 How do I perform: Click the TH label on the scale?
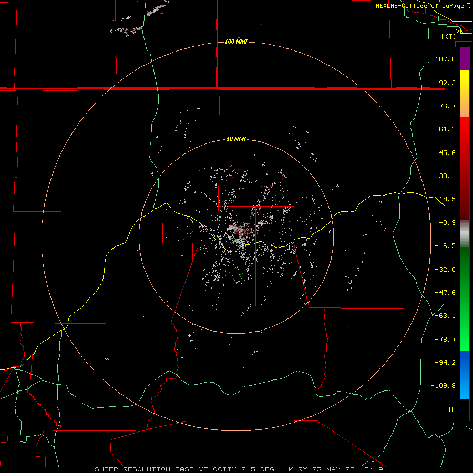tap(451, 409)
